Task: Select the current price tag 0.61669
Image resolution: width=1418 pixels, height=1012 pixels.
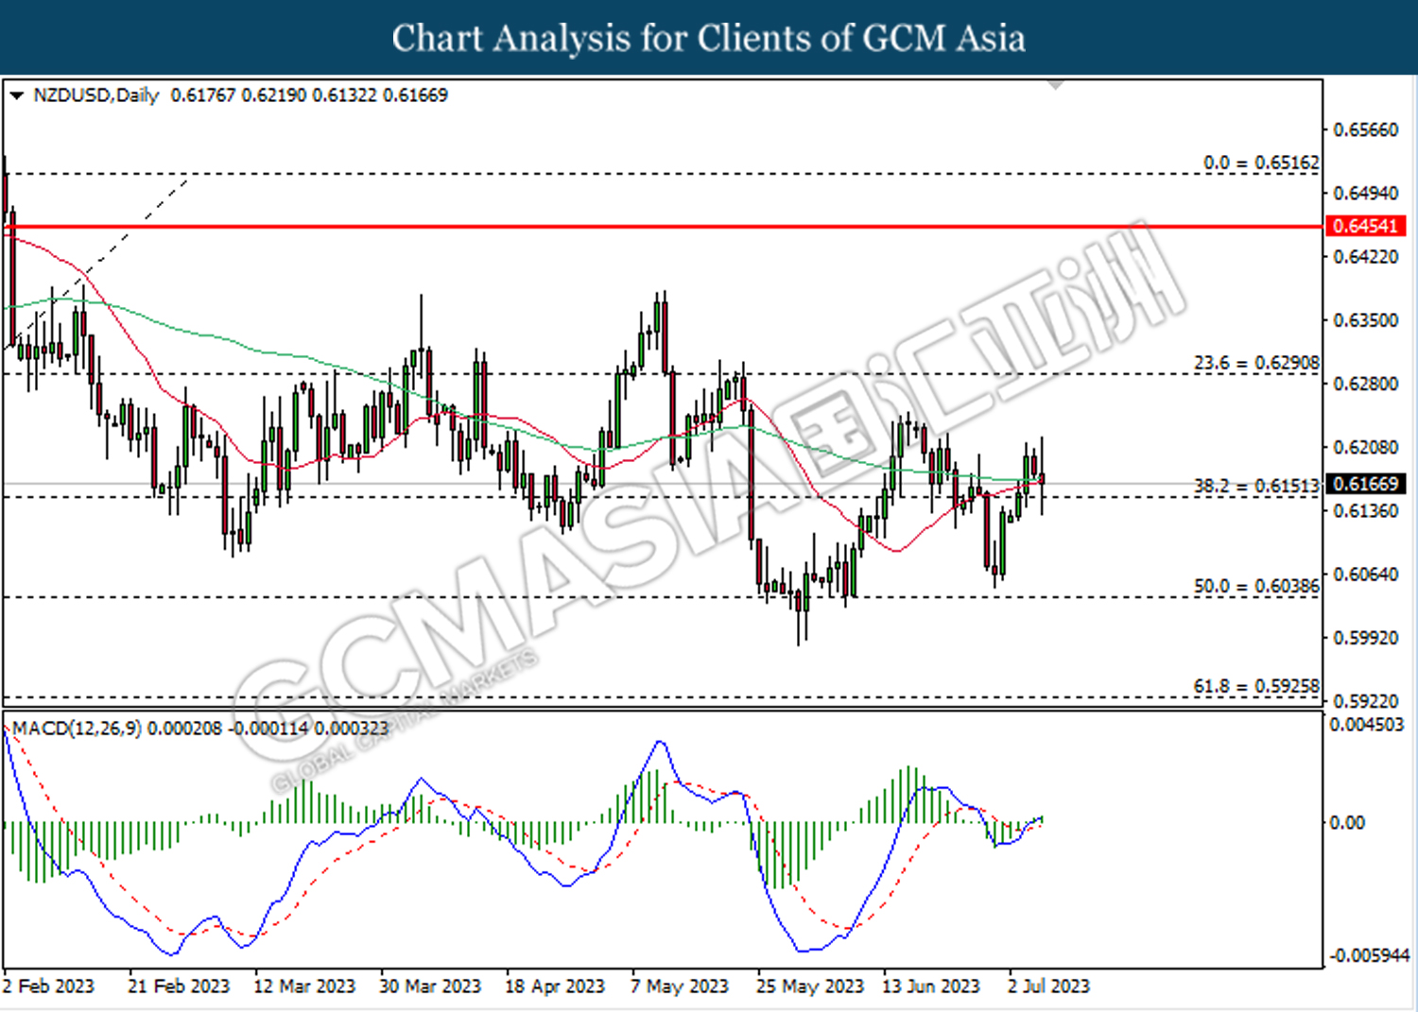Action: (1366, 484)
